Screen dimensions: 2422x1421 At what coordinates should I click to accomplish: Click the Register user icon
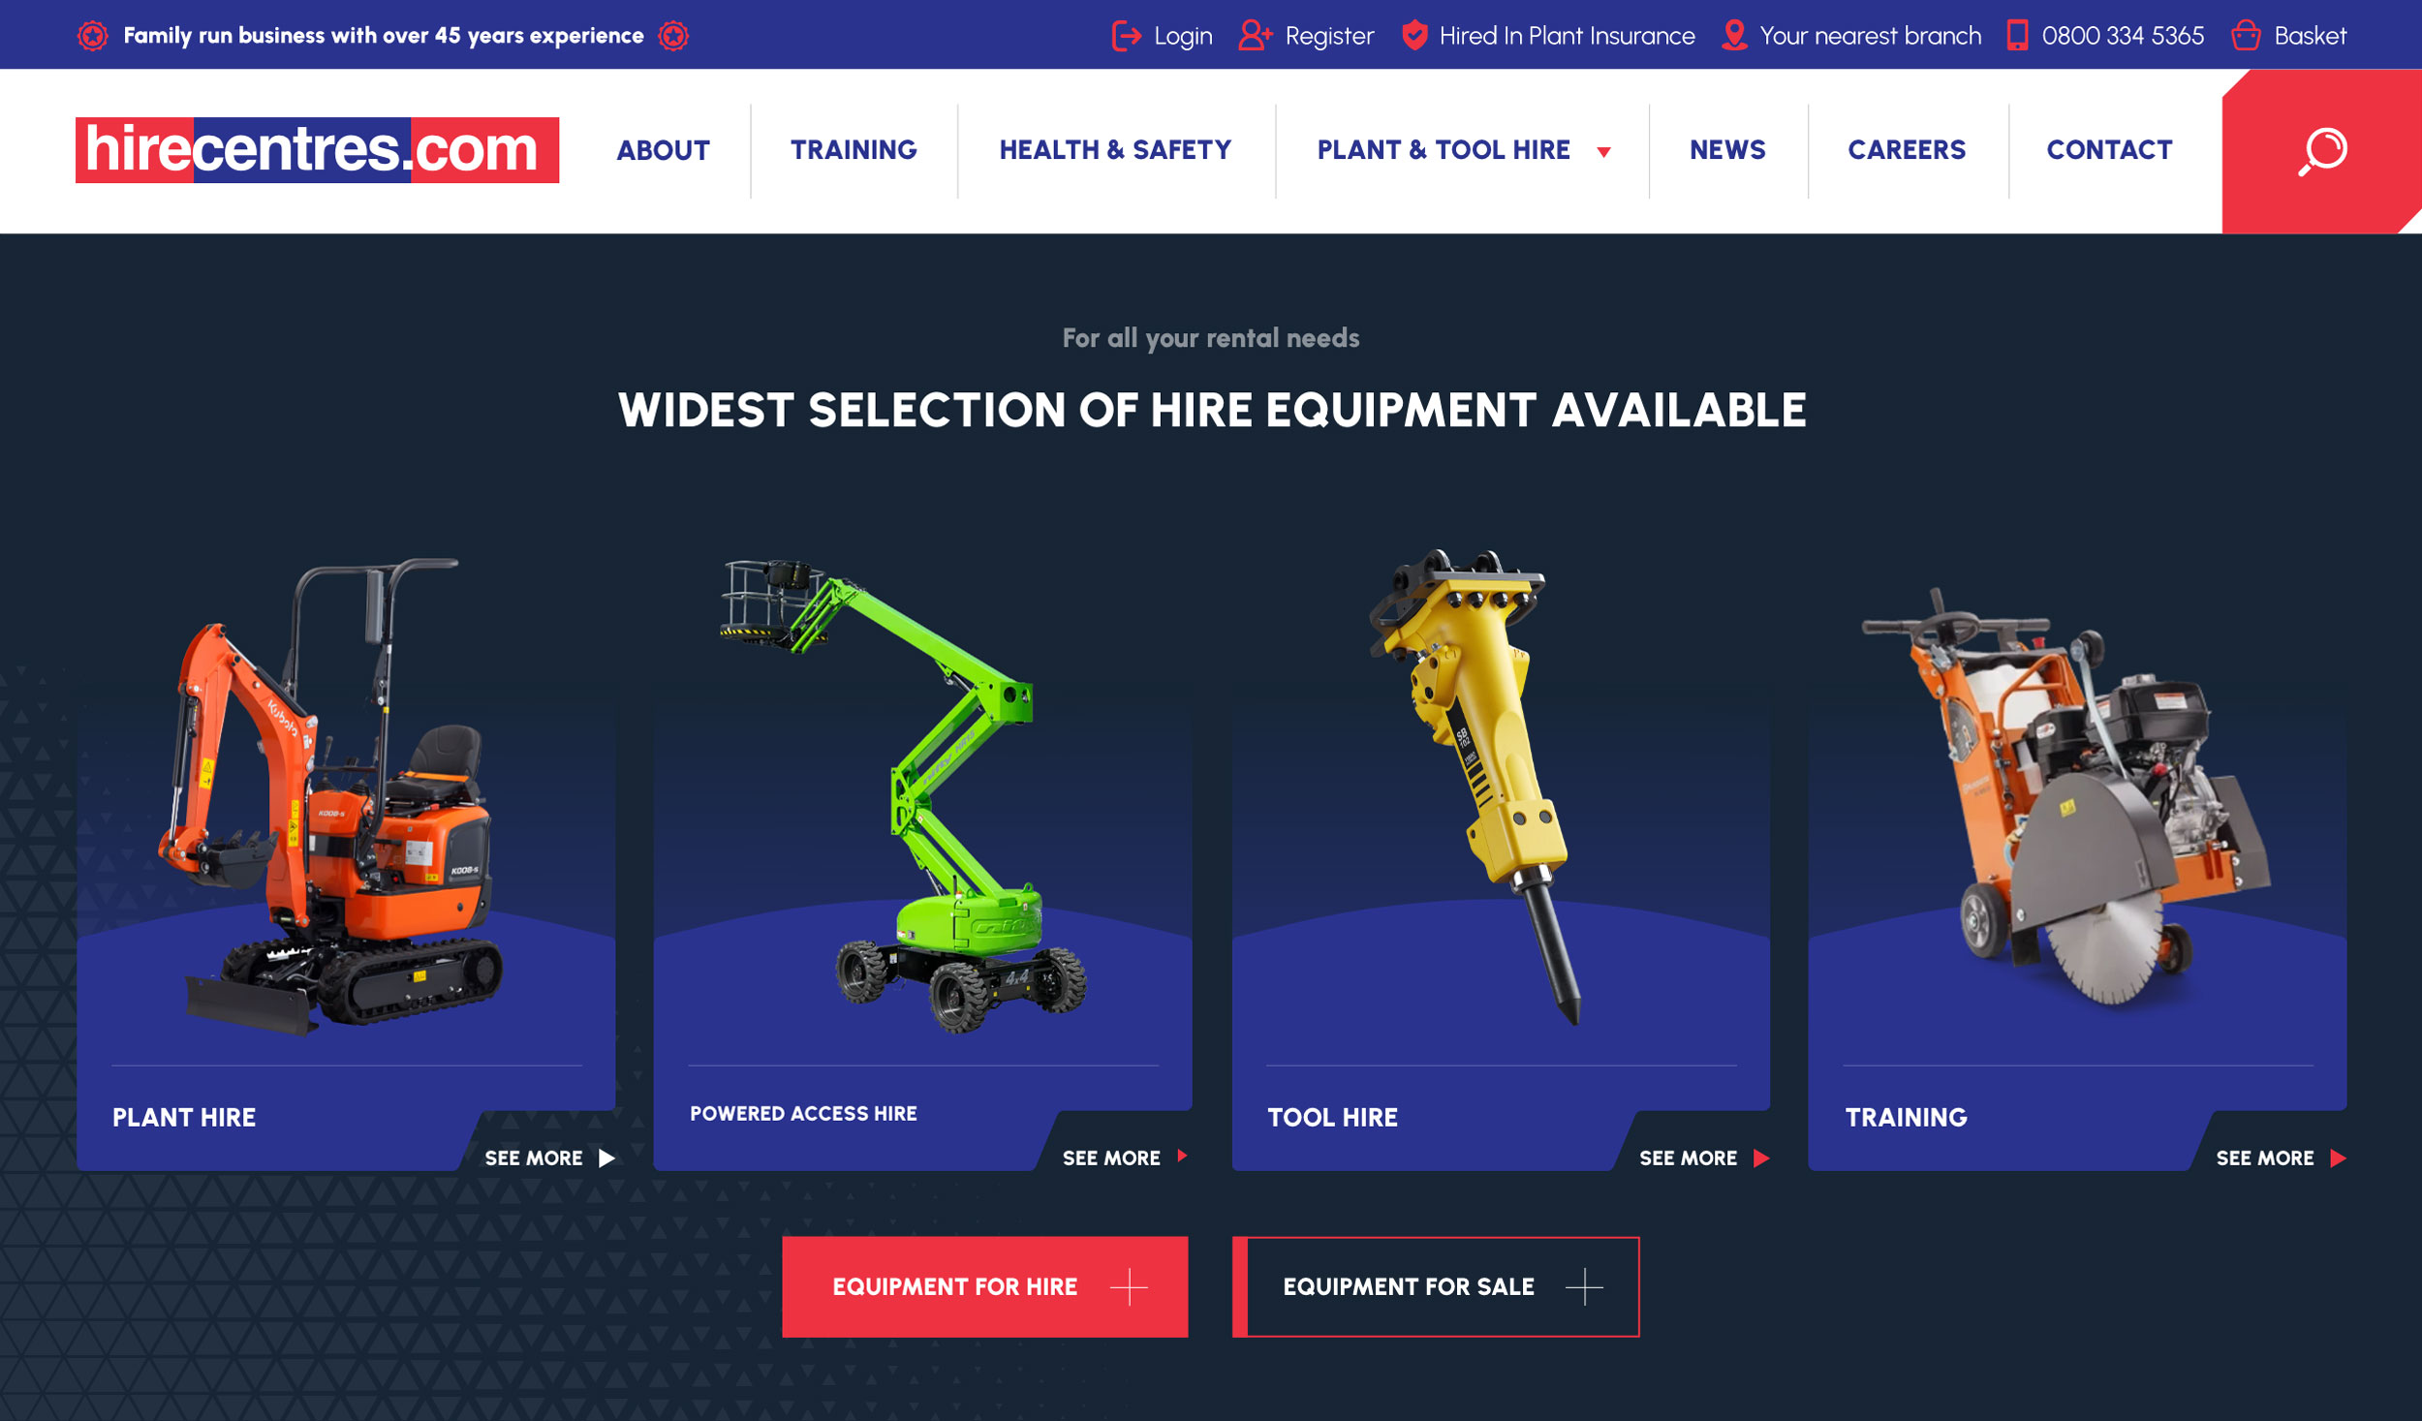coord(1256,36)
